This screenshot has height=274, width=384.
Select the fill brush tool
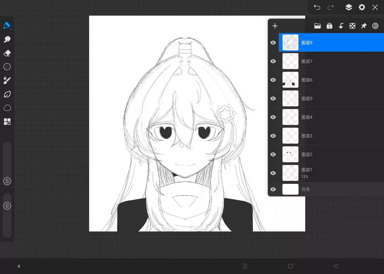[x=7, y=80]
